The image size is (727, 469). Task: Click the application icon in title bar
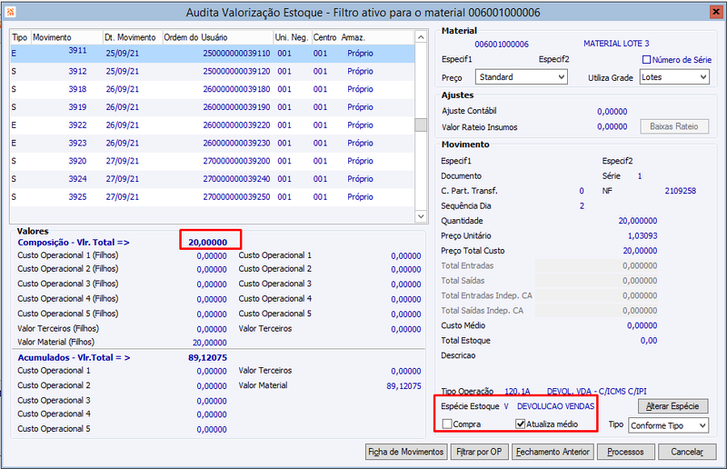(x=10, y=12)
